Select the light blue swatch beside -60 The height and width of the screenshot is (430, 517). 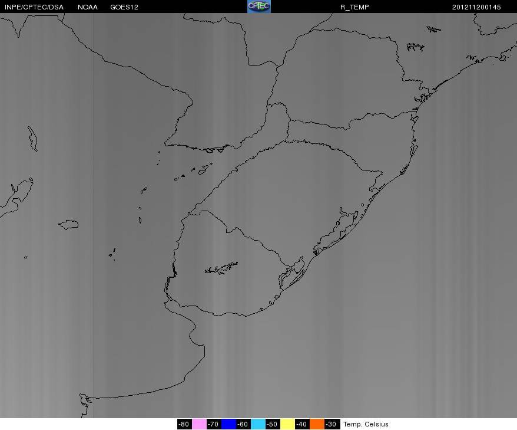coord(258,424)
